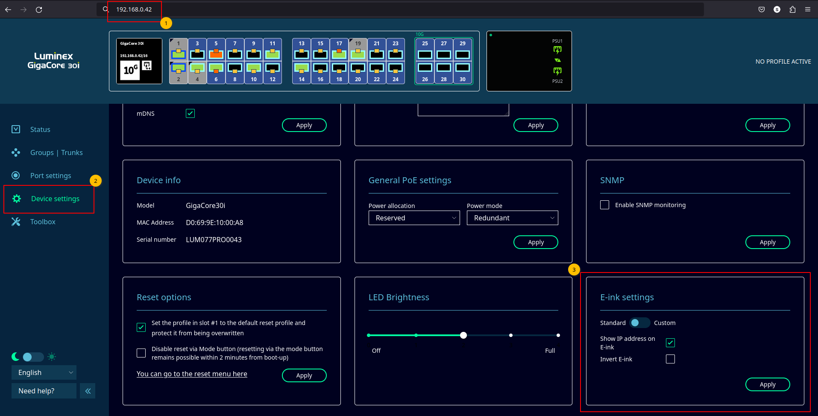Image resolution: width=818 pixels, height=416 pixels.
Task: Open Device settings in the sidebar
Action: (x=55, y=199)
